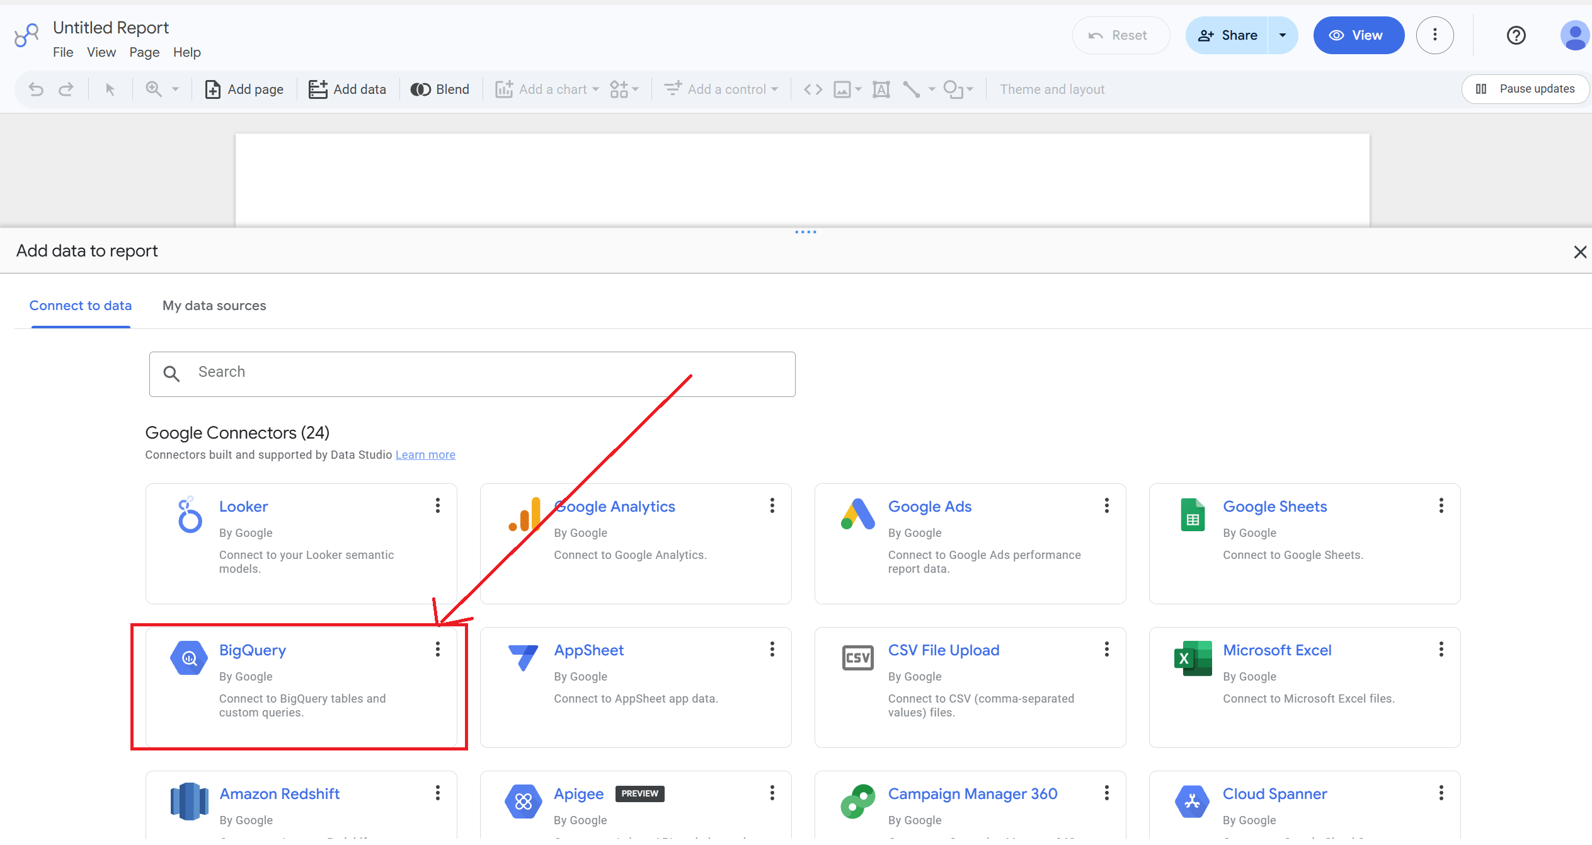
Task: Close the Add data to report panel
Action: (1580, 252)
